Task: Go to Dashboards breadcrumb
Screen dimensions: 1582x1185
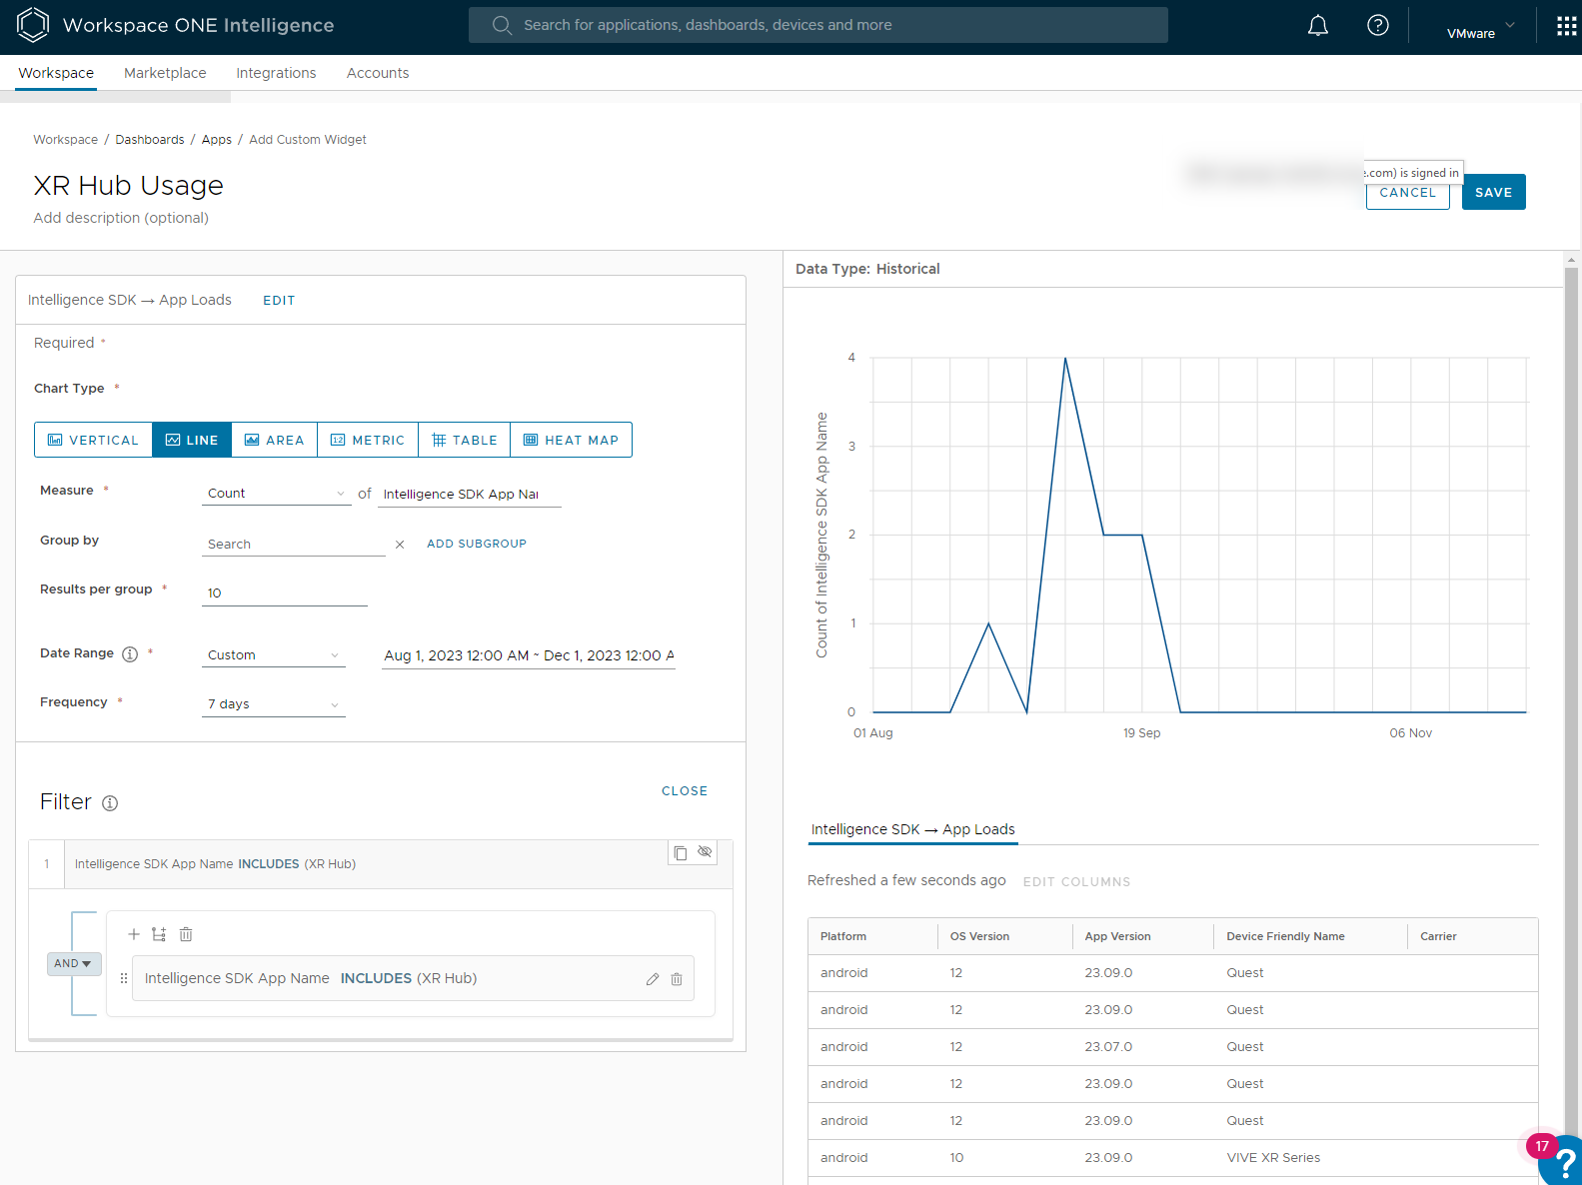Action: [150, 140]
